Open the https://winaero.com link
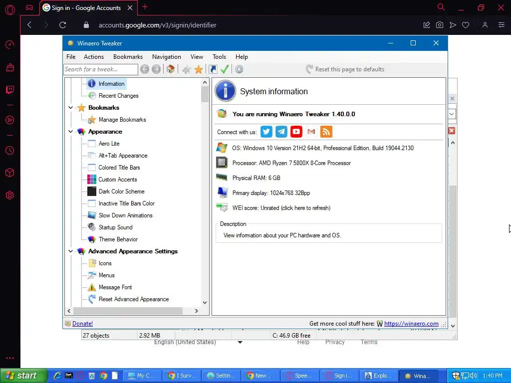Viewport: 511px width, 383px height. (x=411, y=323)
